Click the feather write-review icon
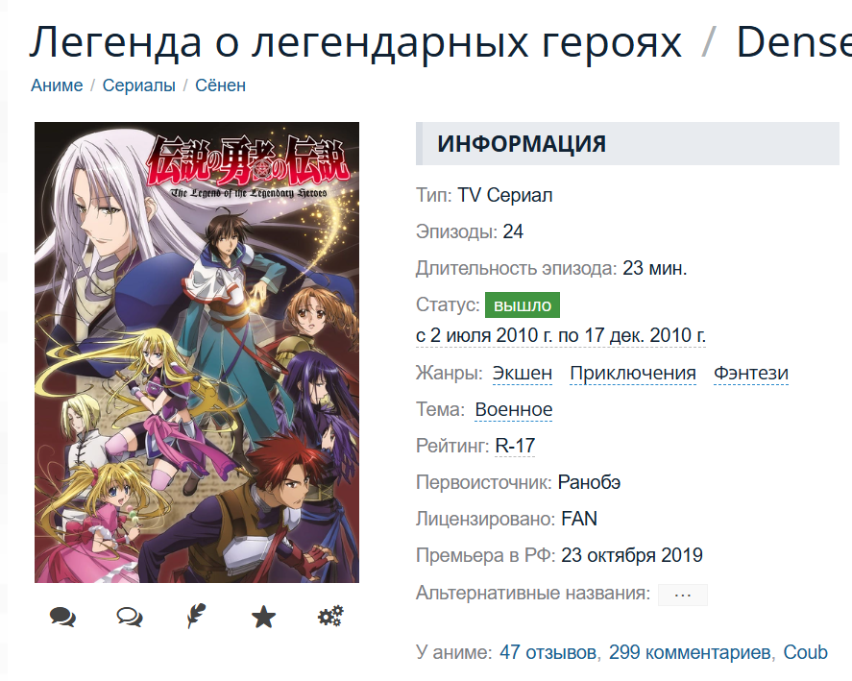The image size is (852, 681). pos(196,617)
